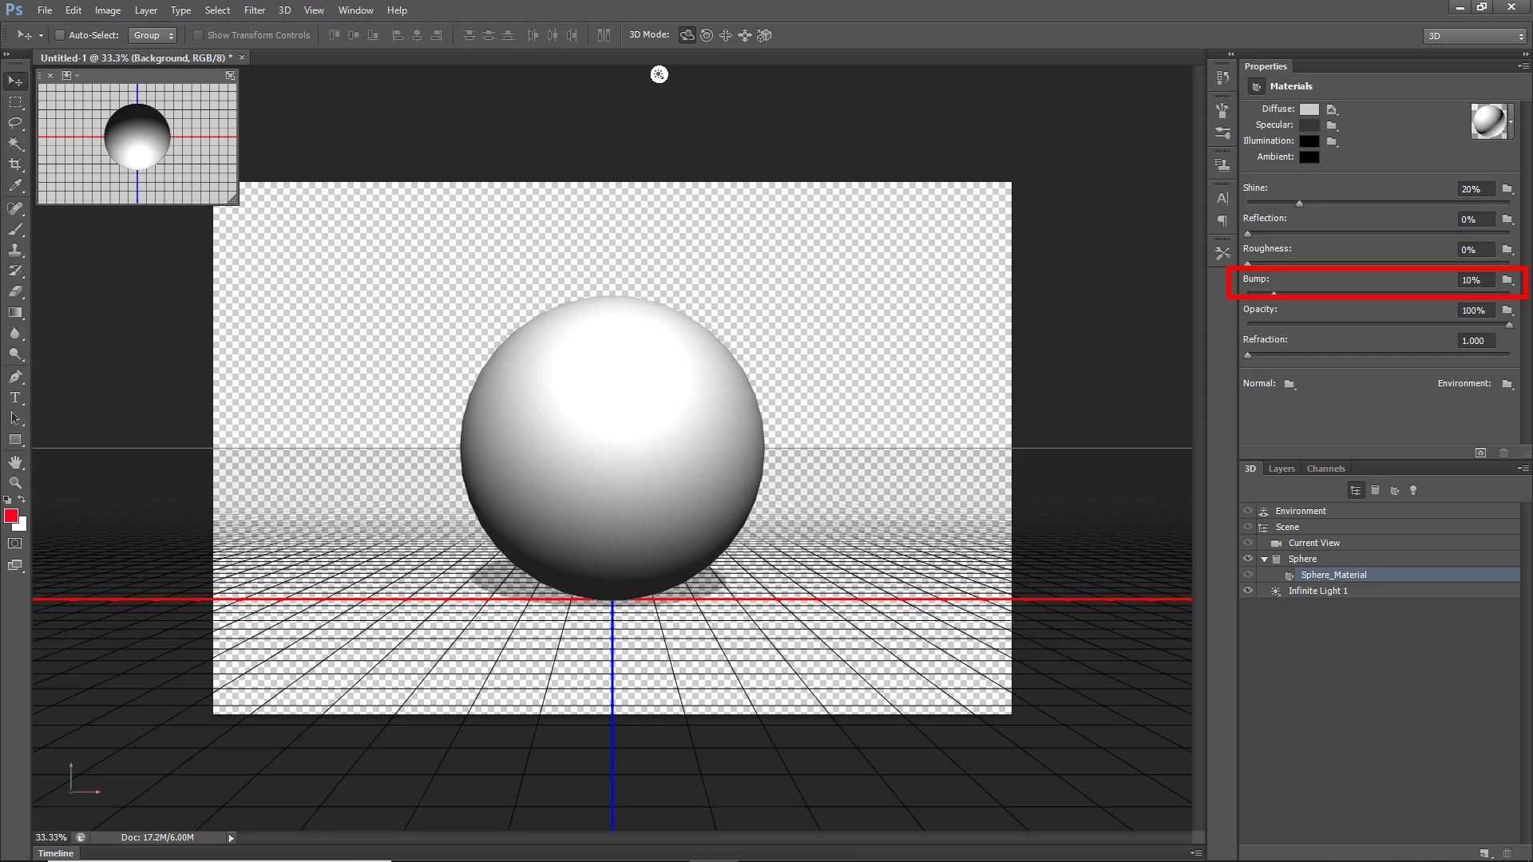Image resolution: width=1533 pixels, height=862 pixels.
Task: Open the Bump texture folder button
Action: click(x=1507, y=280)
